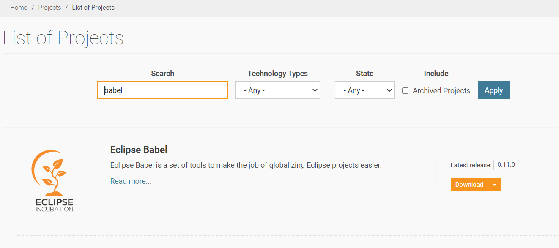Click the Download button for Eclipse Babel
559x248 pixels.
pyautogui.click(x=469, y=185)
